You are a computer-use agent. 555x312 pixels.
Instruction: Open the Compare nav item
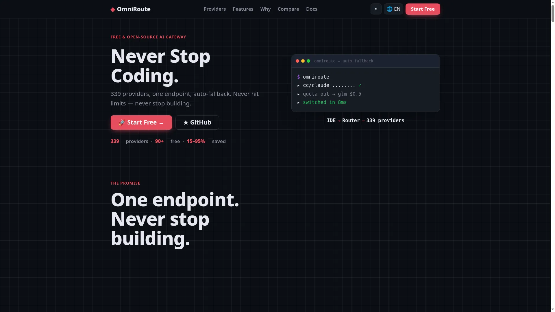coord(288,9)
